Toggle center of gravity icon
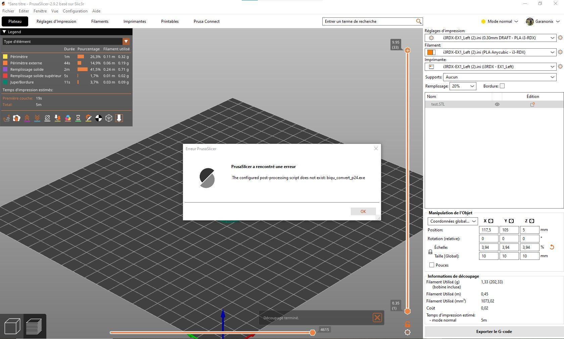Image resolution: width=564 pixels, height=339 pixels. pos(99,118)
